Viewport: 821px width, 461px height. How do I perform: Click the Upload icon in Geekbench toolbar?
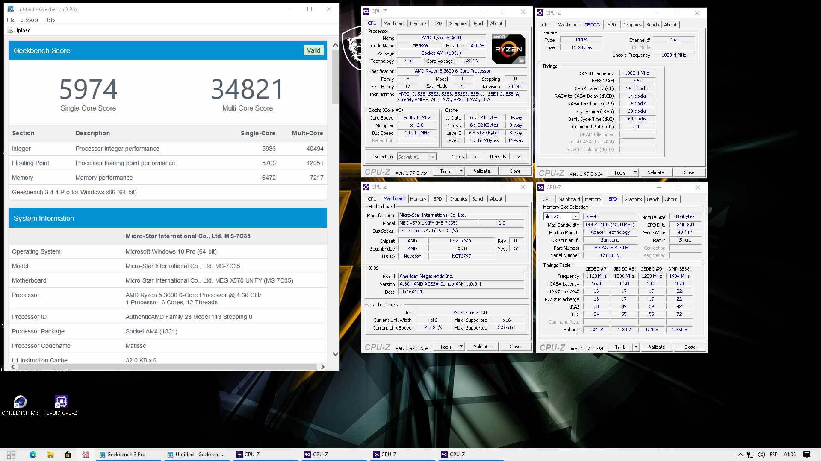pos(10,30)
